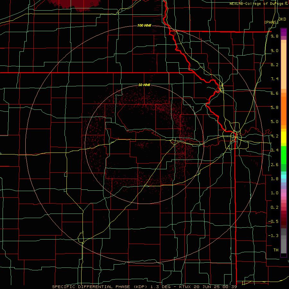Click the 5.0 scale value

pyautogui.click(x=275, y=122)
